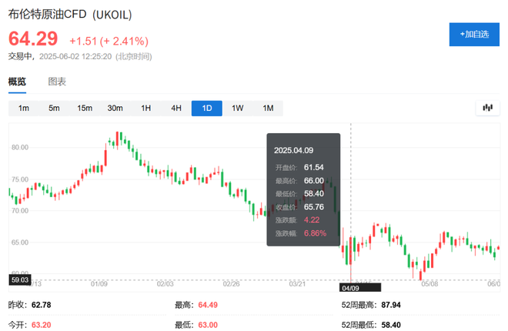508x331 pixels.
Task: Click the 59.03 price label on axis
Action: 20,280
